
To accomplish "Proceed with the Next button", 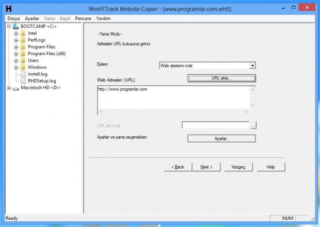I will pos(206,167).
